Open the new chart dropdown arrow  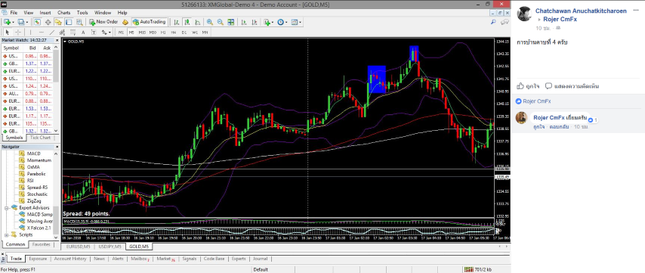[x=13, y=22]
